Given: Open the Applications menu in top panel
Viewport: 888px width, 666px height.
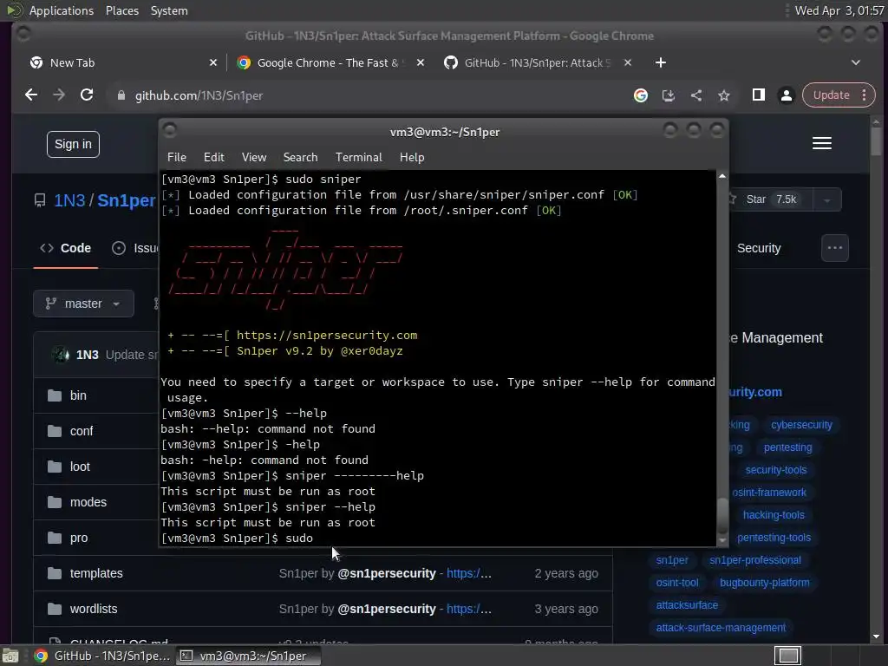Looking at the screenshot, I should [62, 10].
